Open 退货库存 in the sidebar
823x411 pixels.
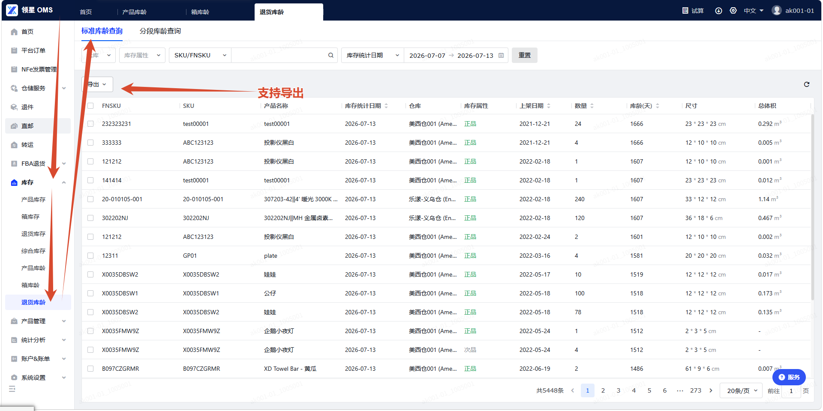33,234
